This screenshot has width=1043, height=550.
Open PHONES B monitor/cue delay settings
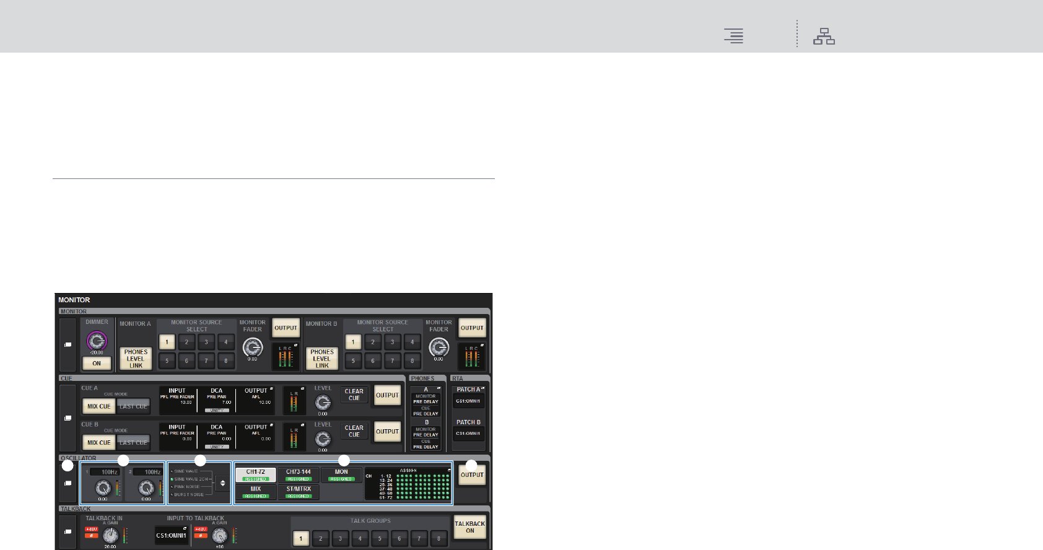coord(426,435)
